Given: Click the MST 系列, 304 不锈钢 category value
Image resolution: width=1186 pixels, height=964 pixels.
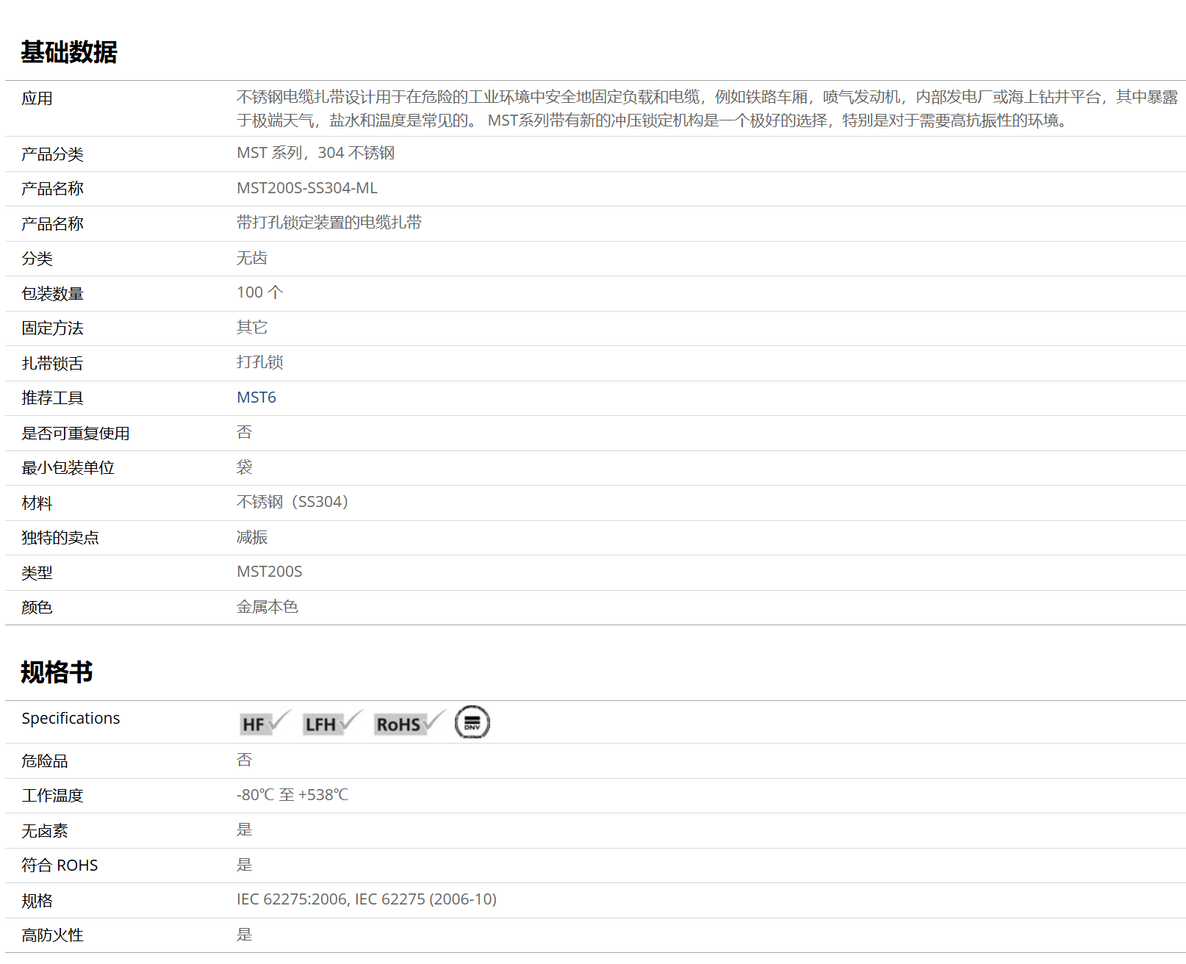Looking at the screenshot, I should tap(315, 153).
